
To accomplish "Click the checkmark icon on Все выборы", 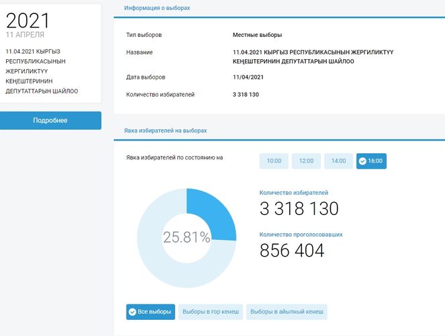I will 133,312.
